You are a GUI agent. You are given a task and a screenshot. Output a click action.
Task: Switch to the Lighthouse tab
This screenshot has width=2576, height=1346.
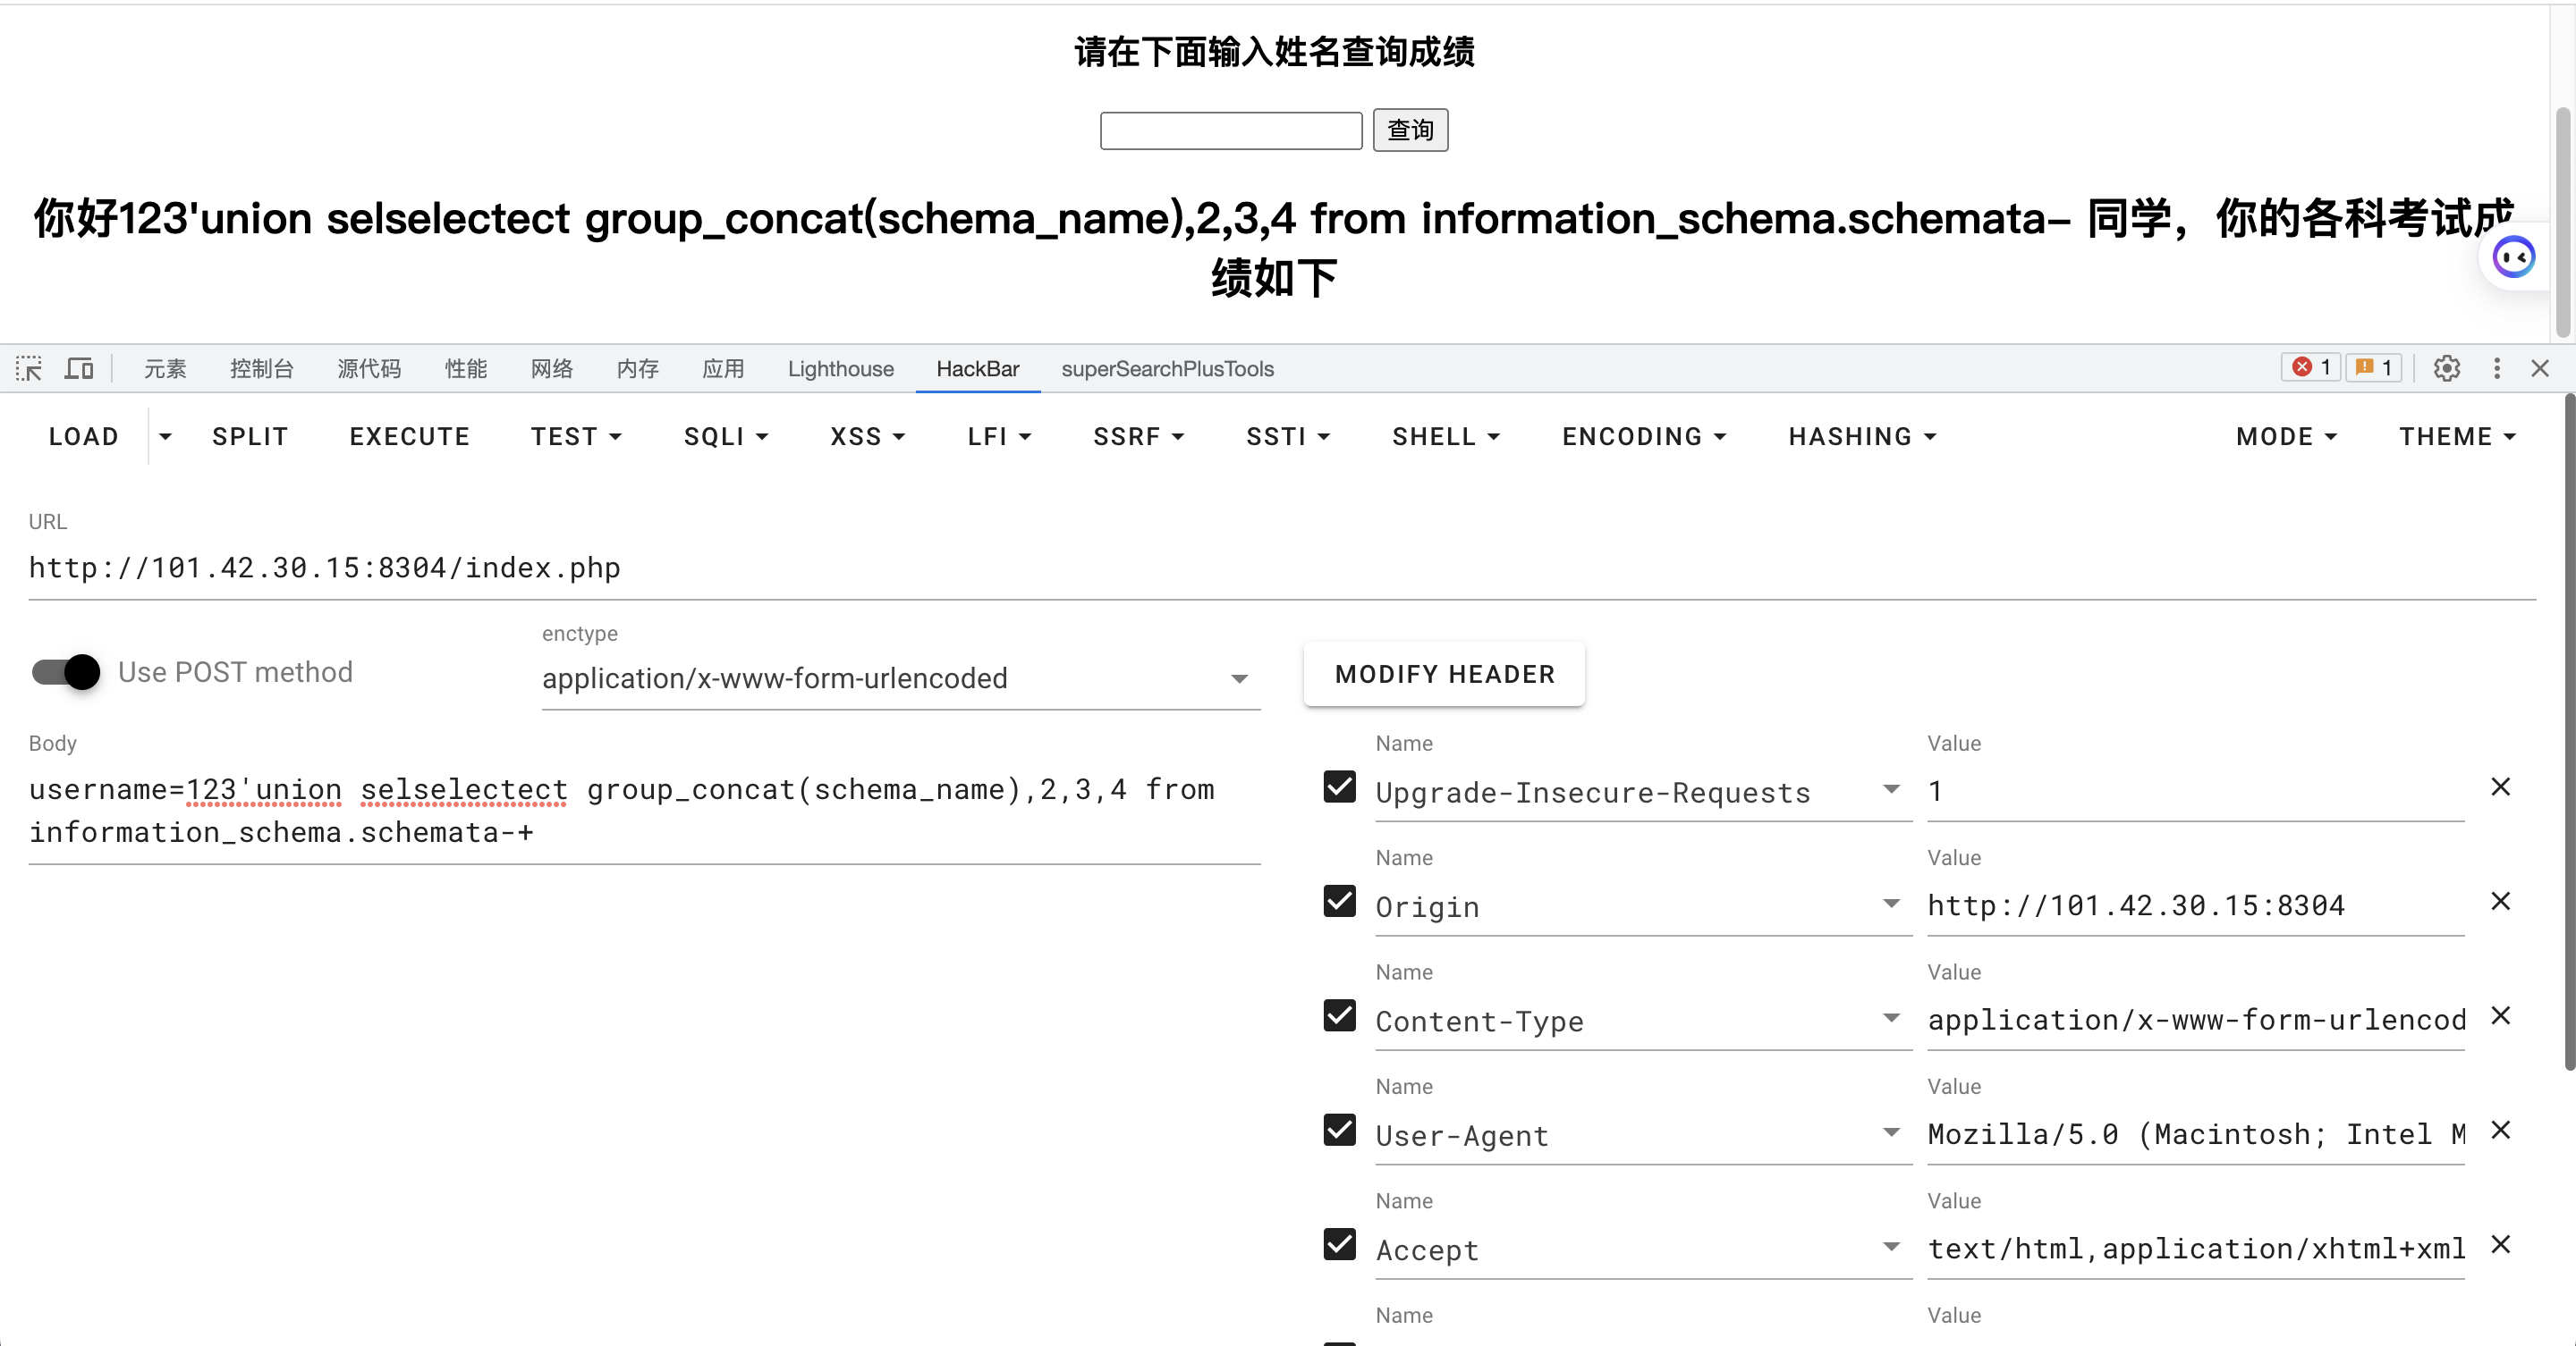pos(840,369)
